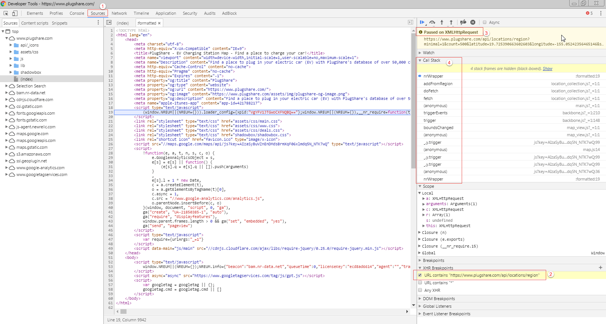Open the AdBlock panel
The image size is (606, 324).
pos(229,13)
